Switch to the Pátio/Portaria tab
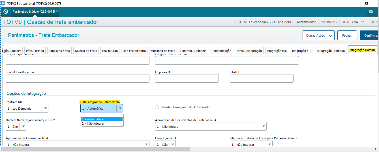 coord(35,51)
